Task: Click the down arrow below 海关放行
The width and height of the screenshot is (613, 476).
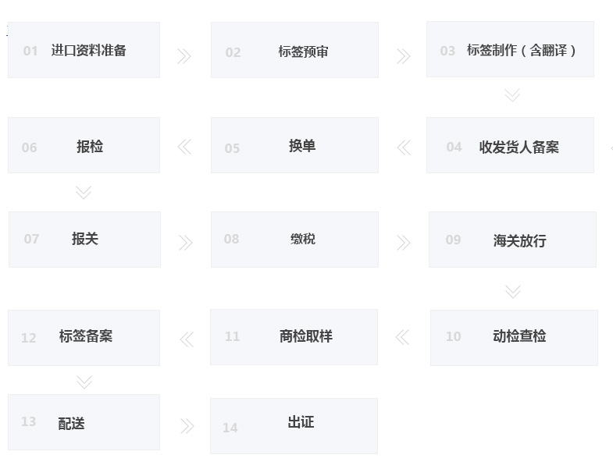Action: coord(513,291)
